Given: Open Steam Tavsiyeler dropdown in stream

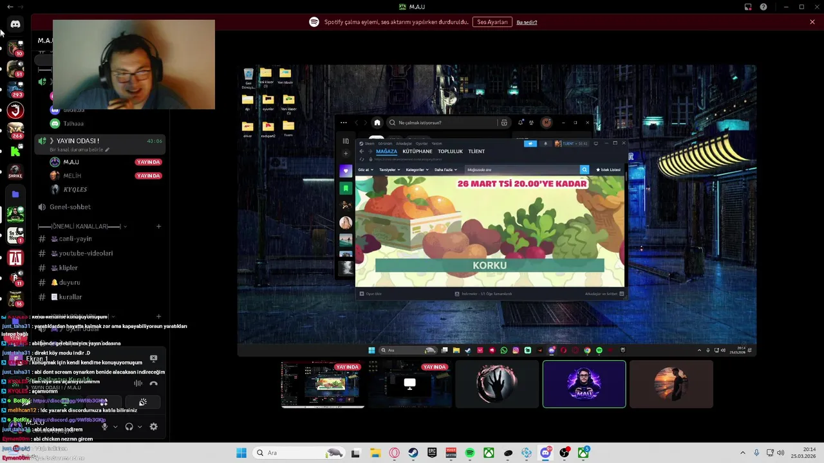Looking at the screenshot, I should point(389,170).
